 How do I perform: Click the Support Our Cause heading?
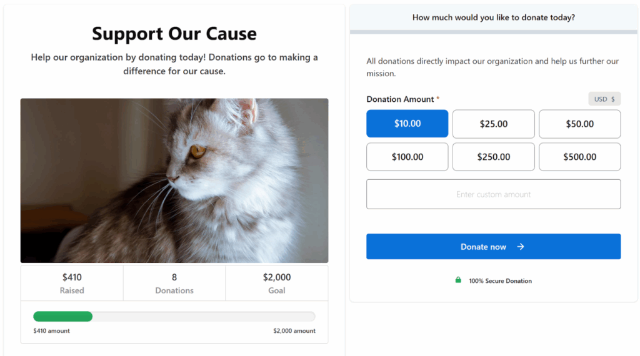[174, 34]
